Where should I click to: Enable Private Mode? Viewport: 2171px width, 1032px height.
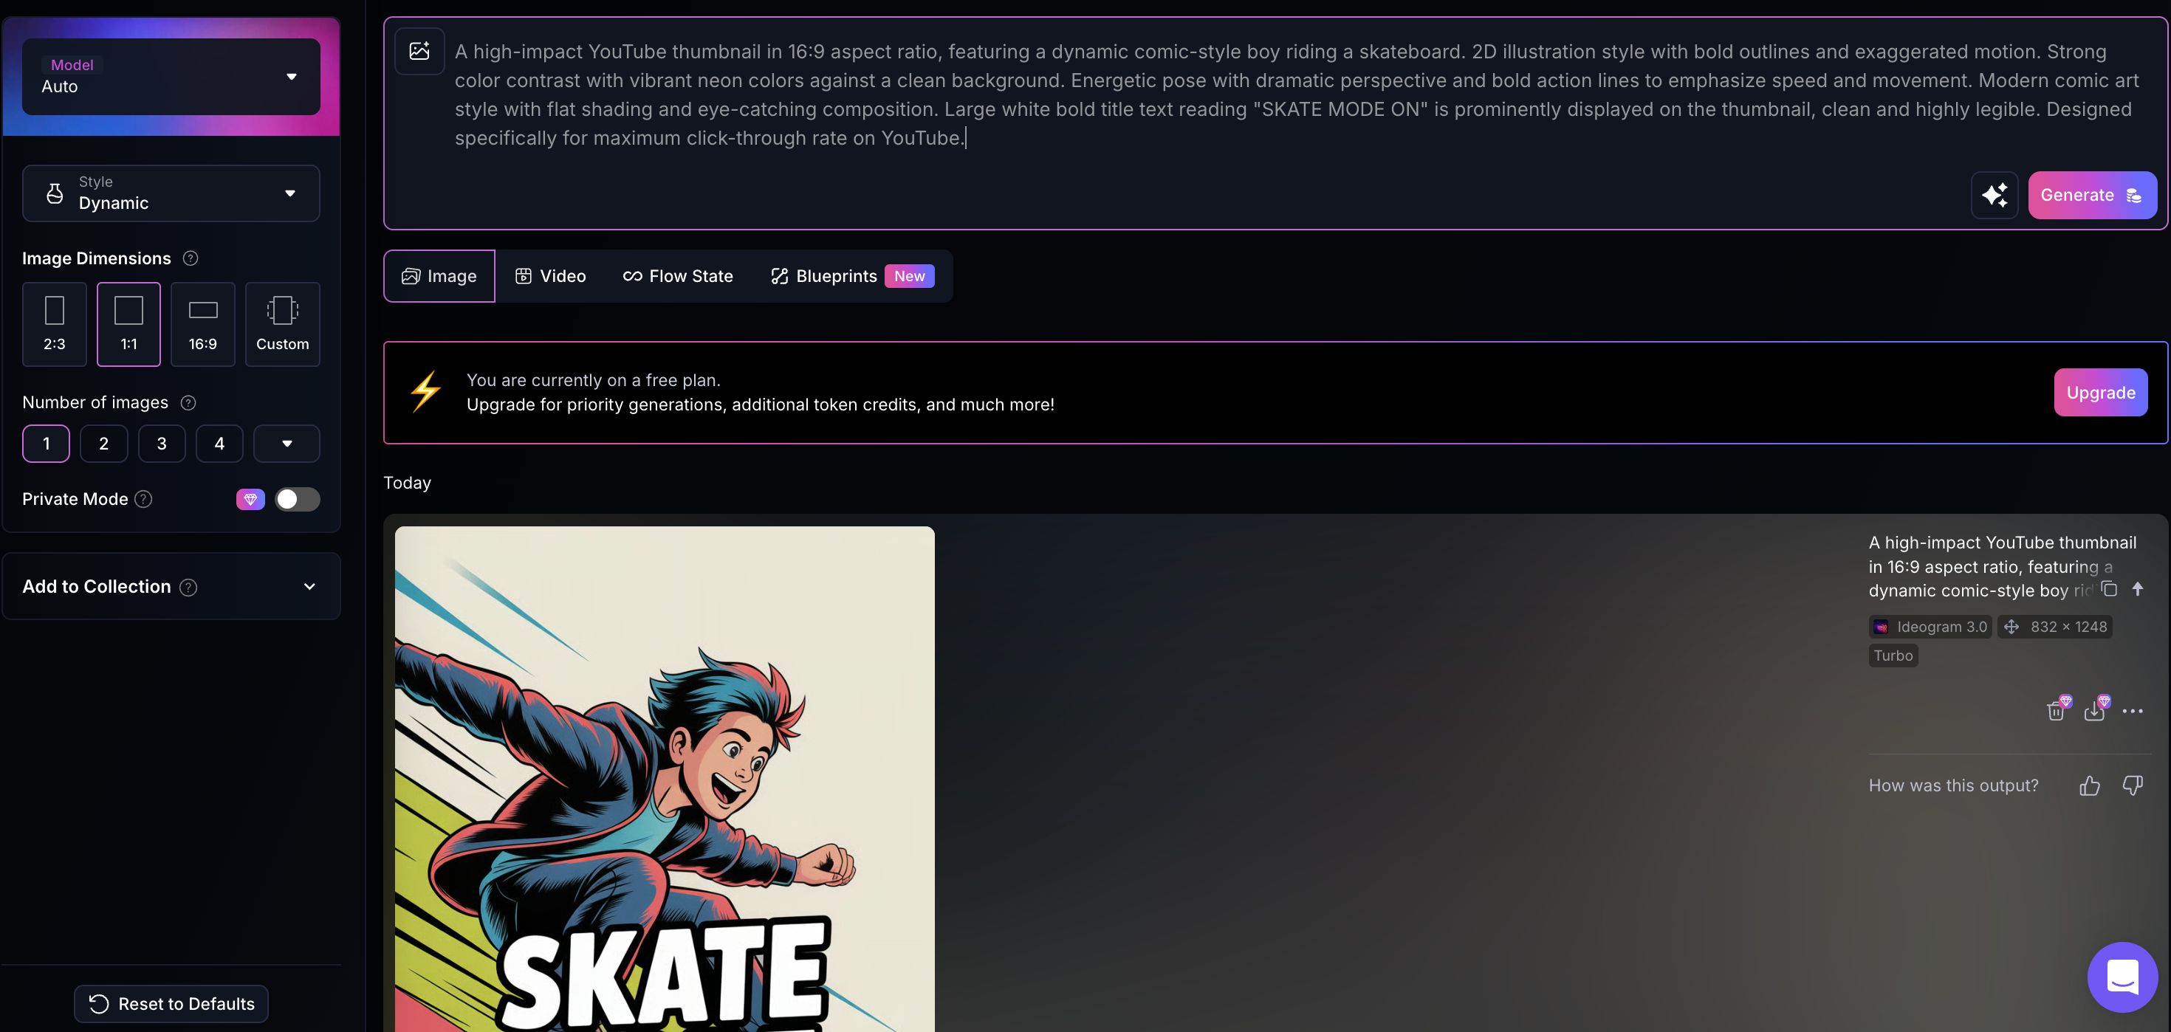coord(297,499)
